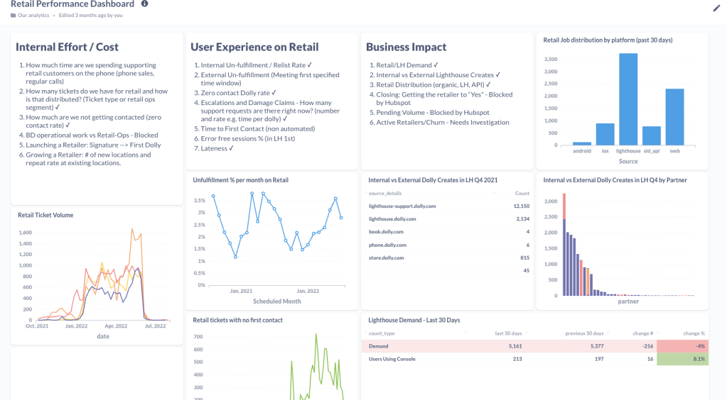
Task: Click the lighthouse bar in job distribution chart
Action: (x=628, y=99)
